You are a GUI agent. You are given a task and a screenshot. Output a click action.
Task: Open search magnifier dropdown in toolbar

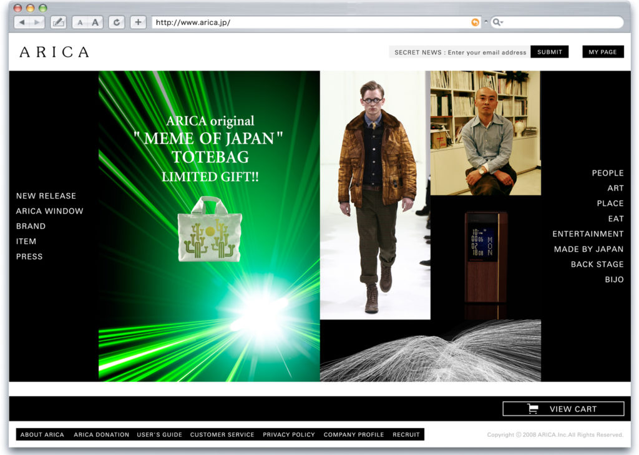[497, 22]
